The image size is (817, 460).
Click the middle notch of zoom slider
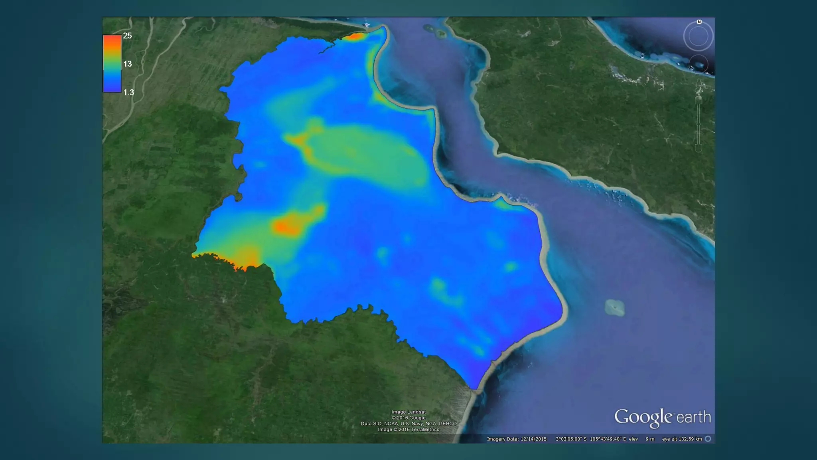[698, 125]
